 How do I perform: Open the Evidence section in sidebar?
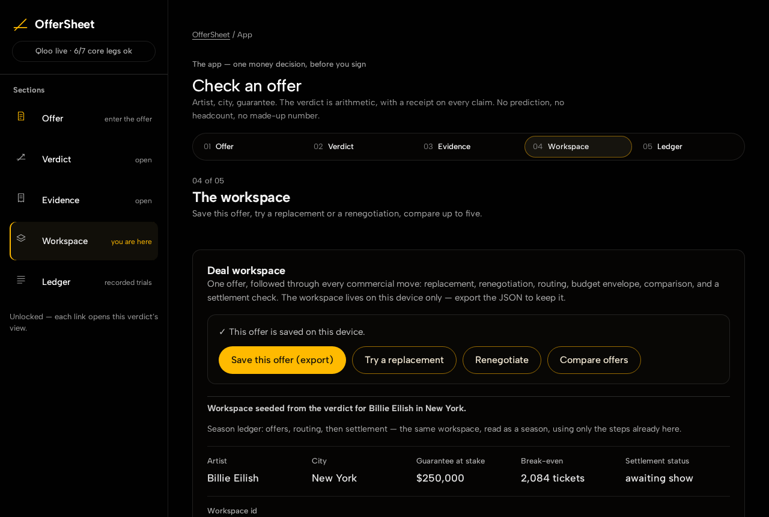coord(84,200)
